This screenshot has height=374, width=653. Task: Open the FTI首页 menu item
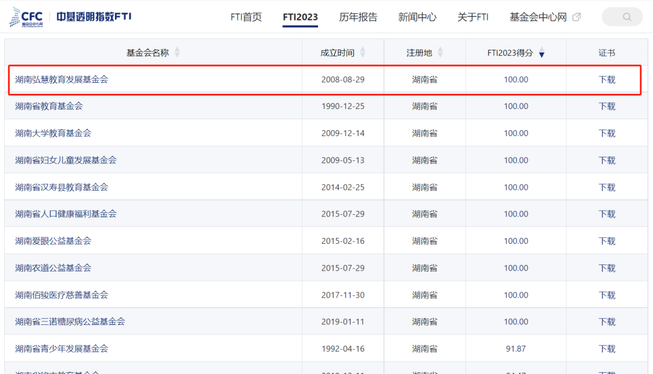pyautogui.click(x=246, y=17)
